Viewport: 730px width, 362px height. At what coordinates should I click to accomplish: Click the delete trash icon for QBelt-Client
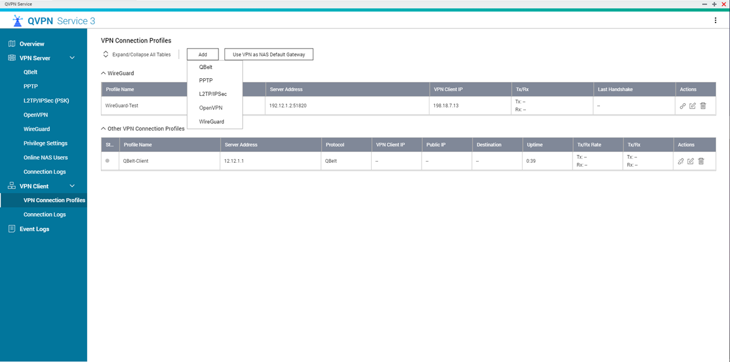click(701, 161)
